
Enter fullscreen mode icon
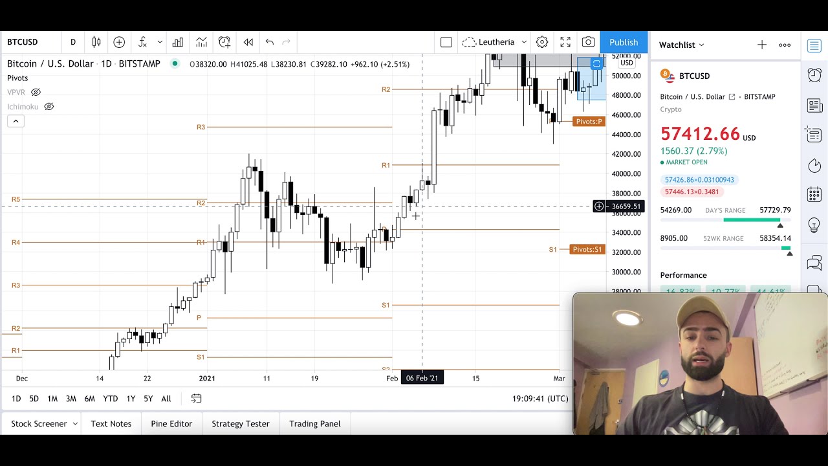click(565, 42)
